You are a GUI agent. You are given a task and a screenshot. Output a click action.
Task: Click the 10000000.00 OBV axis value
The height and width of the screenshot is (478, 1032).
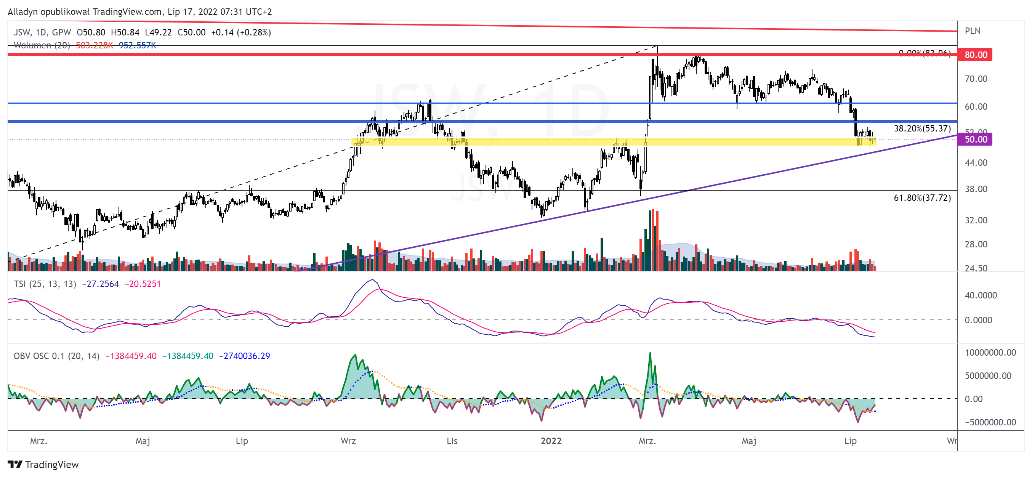990,353
